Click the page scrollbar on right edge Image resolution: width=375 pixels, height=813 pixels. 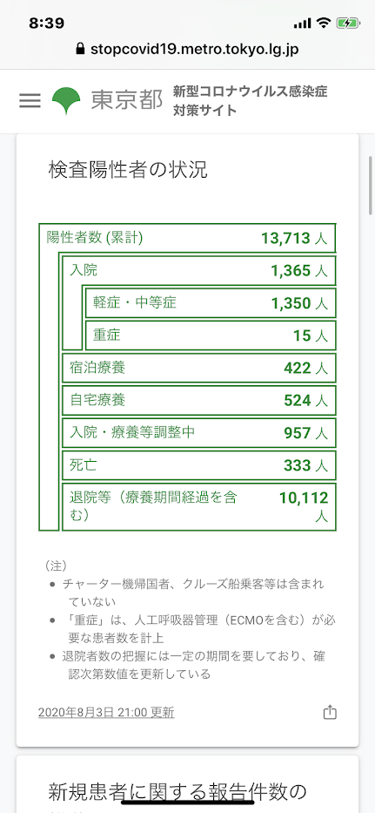tap(371, 185)
